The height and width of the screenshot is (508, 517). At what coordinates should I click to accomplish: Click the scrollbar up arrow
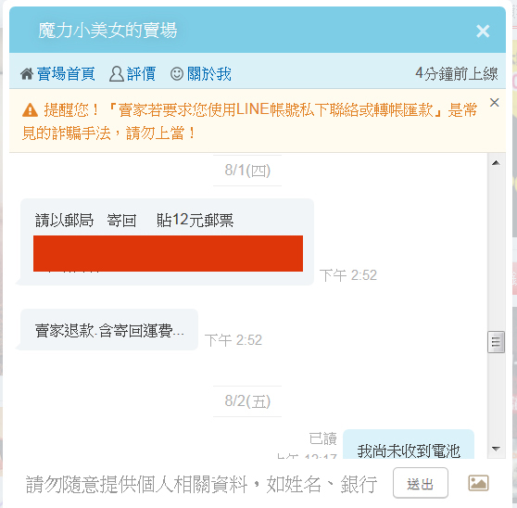click(x=496, y=163)
